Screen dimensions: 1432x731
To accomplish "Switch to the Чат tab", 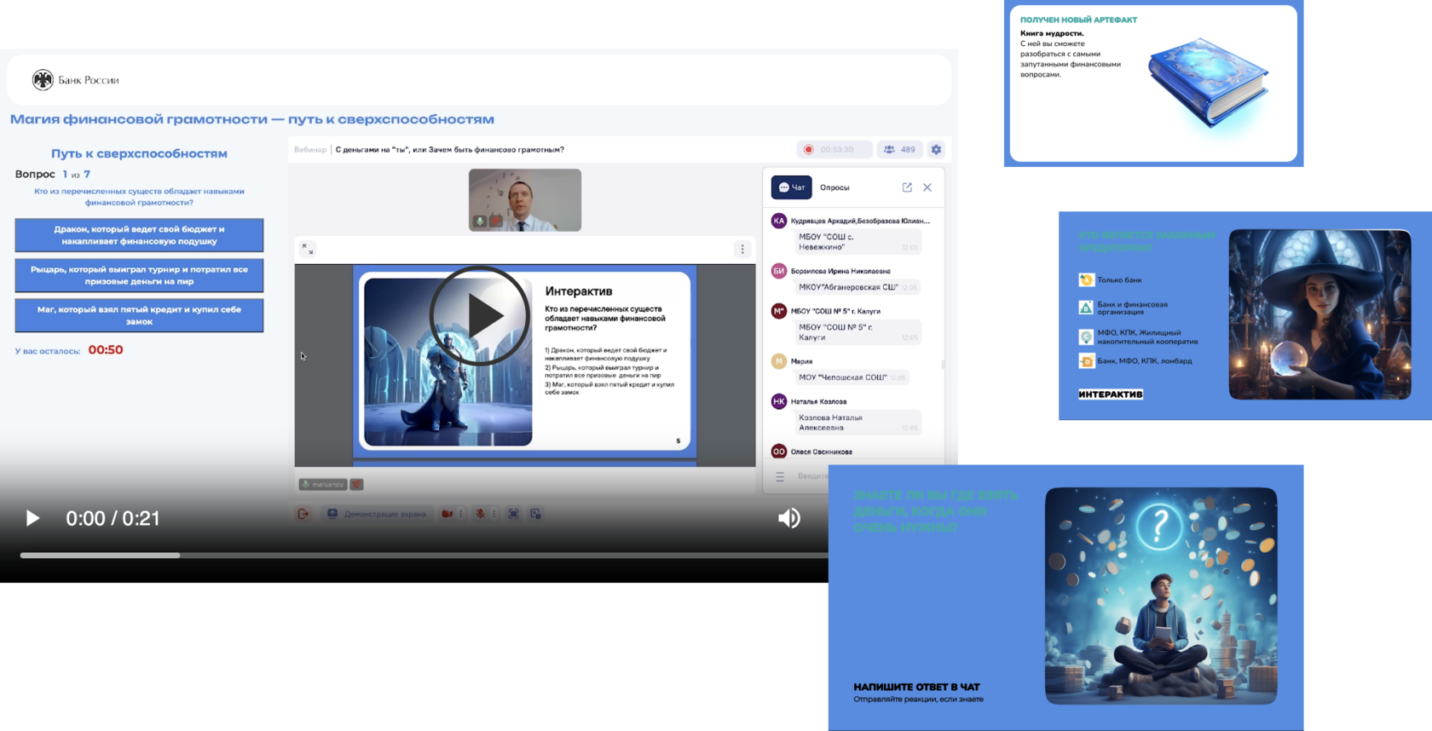I will point(792,187).
